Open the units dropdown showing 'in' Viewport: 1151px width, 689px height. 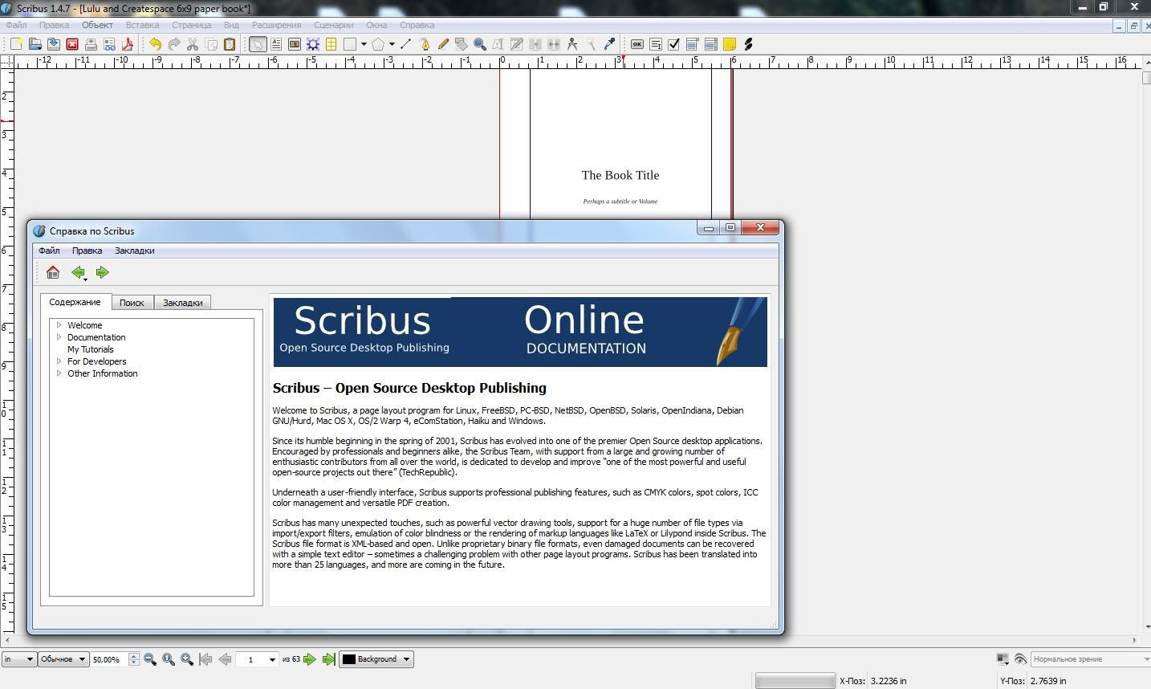18,659
